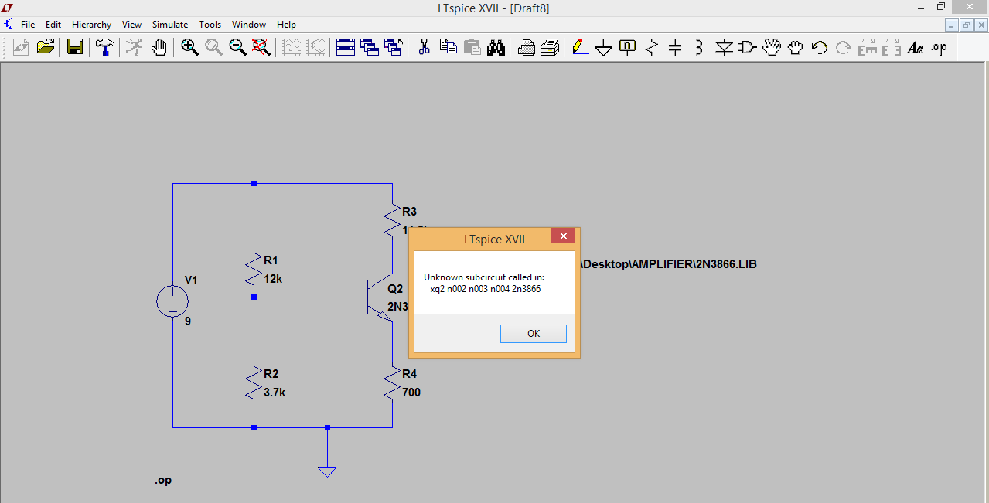989x503 pixels.
Task: Click the Zoom to Fit crossed magnifier icon
Action: [261, 47]
